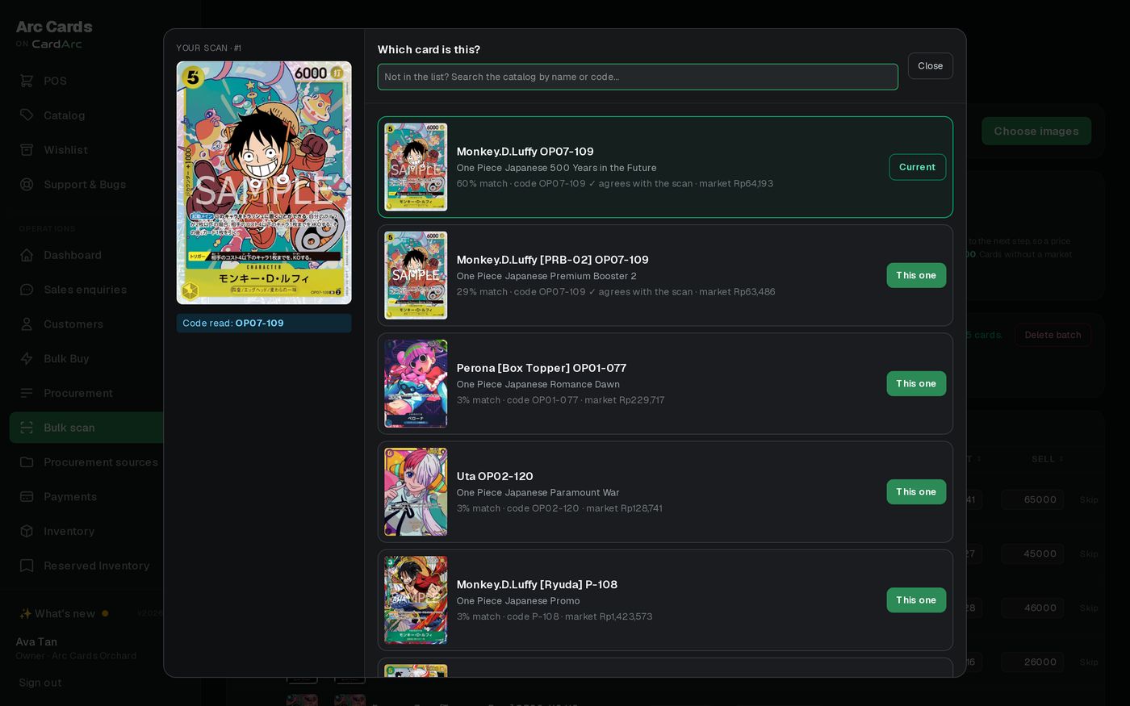
Task: Click the POS cart icon in sidebar
Action: pos(27,81)
